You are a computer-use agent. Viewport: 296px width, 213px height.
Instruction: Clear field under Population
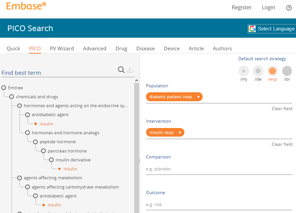coord(282,108)
